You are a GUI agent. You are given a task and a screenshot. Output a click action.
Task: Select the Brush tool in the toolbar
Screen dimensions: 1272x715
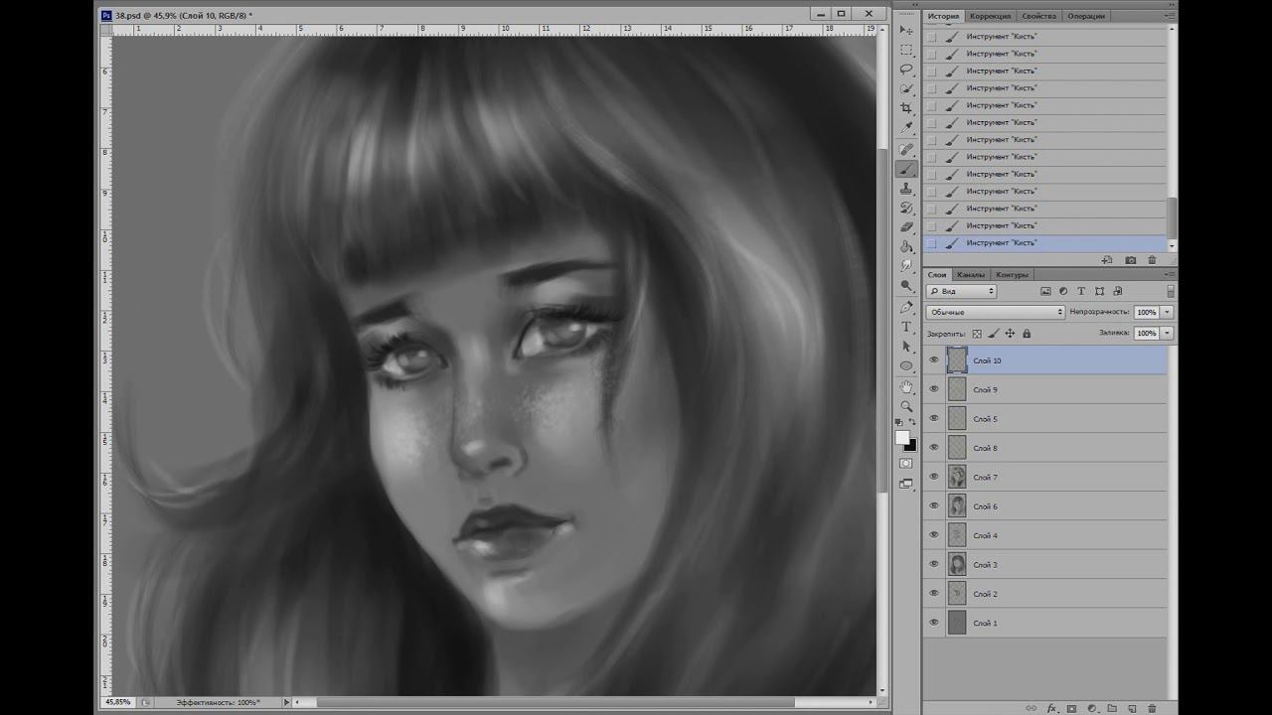pos(906,169)
